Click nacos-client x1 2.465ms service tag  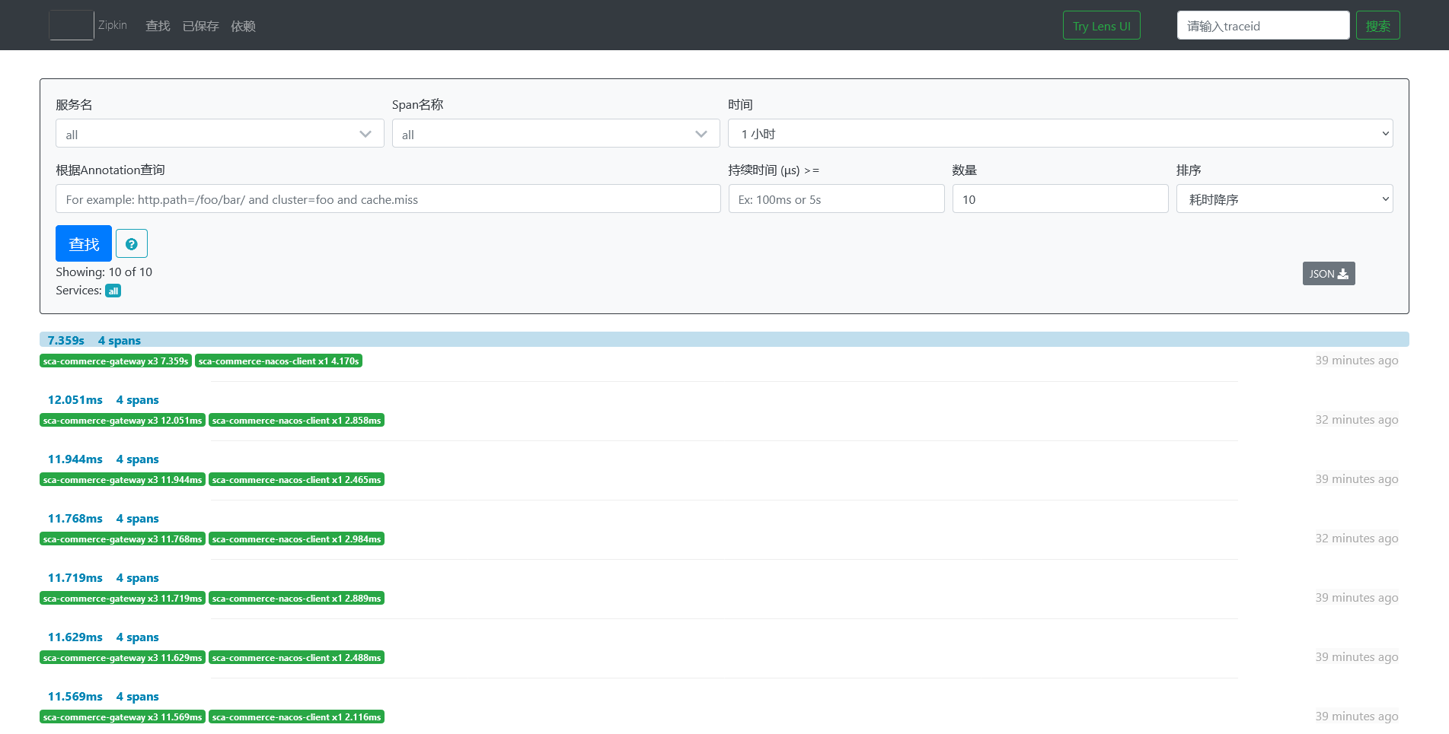tap(296, 479)
